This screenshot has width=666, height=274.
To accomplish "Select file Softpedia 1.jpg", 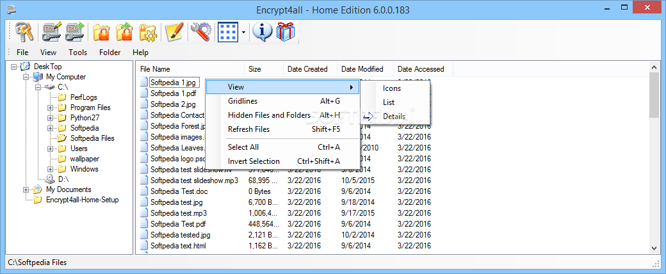I will 173,83.
